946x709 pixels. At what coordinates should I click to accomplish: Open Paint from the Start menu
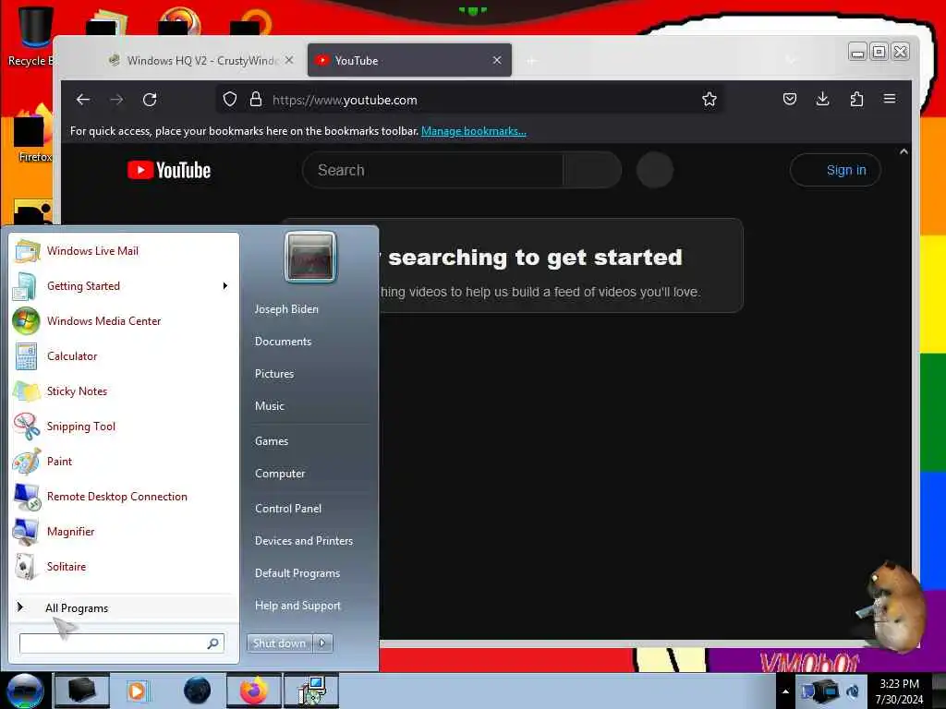[x=124, y=462]
